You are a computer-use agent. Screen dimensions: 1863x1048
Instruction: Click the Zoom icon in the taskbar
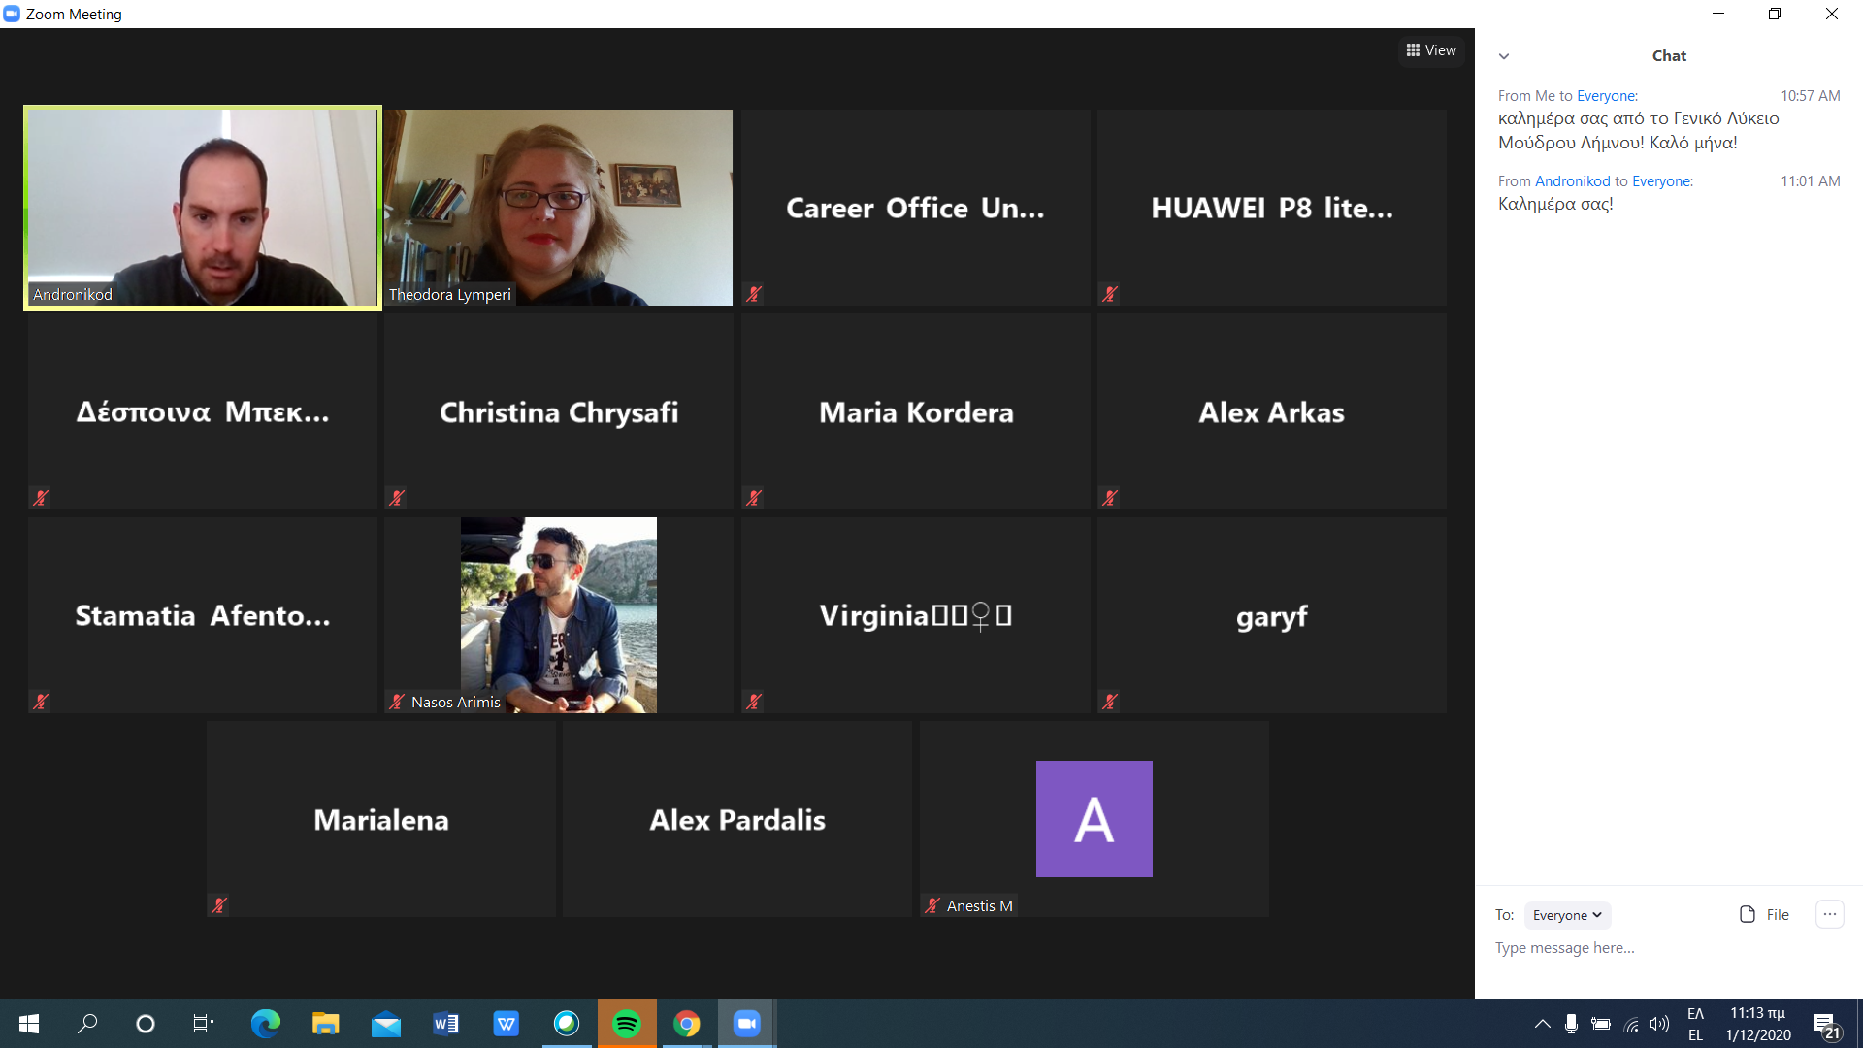click(746, 1024)
